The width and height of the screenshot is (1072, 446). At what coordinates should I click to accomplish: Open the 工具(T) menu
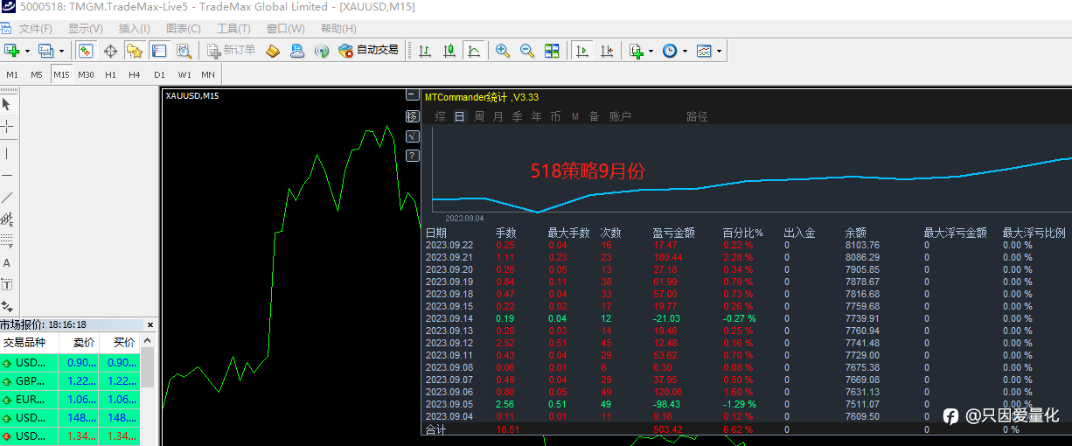(x=233, y=29)
